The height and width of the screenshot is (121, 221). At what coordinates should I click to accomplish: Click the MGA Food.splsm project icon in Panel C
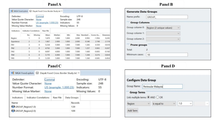tap(12, 73)
